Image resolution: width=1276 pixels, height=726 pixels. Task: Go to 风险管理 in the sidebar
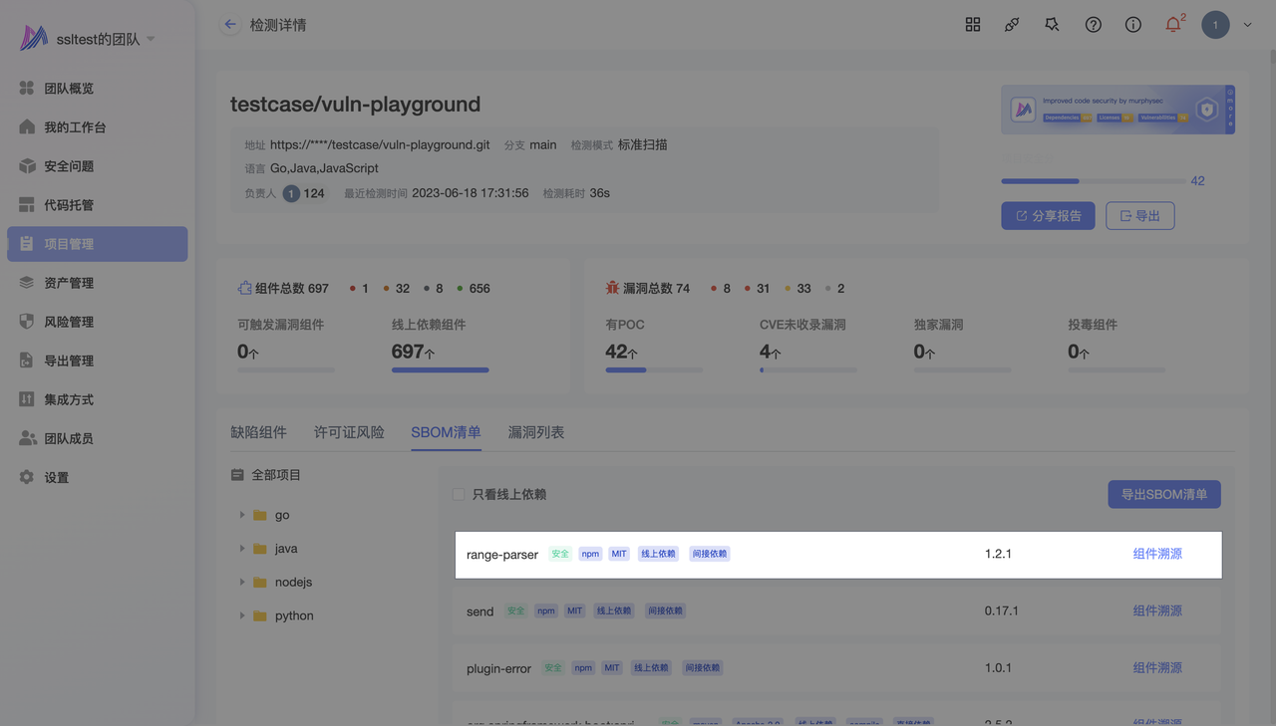(x=68, y=322)
